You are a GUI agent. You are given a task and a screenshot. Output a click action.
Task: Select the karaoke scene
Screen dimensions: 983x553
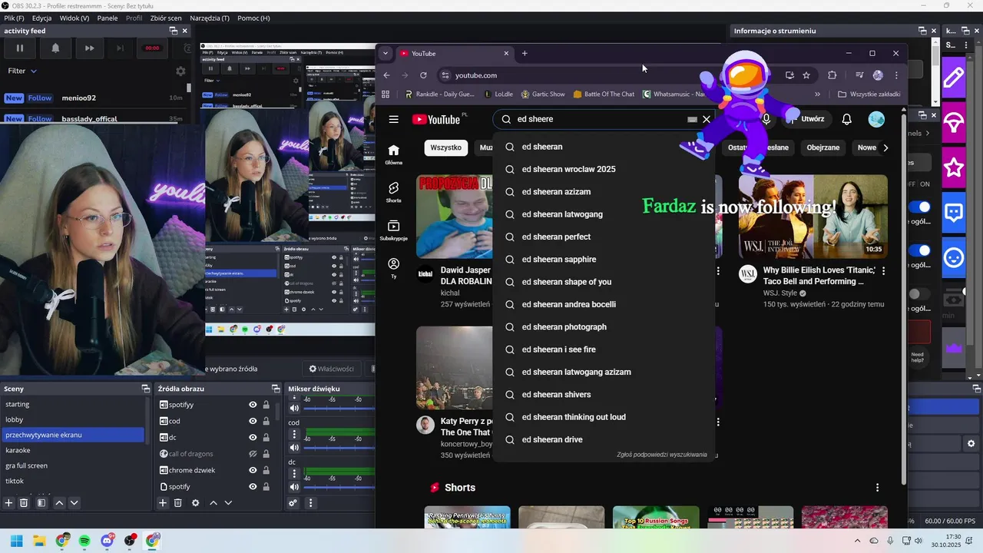click(72, 450)
